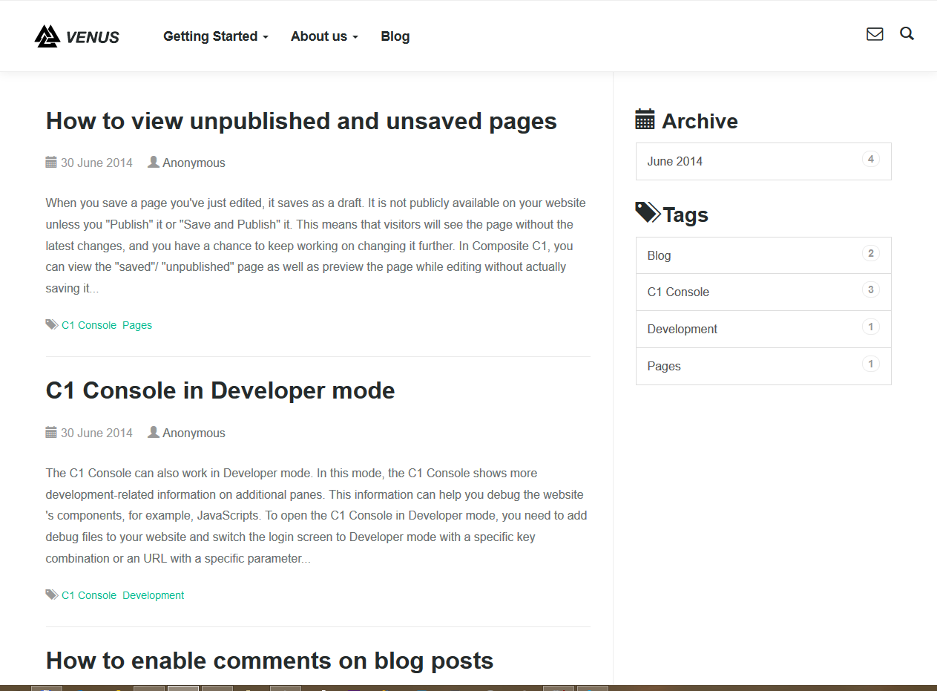Image resolution: width=937 pixels, height=691 pixels.
Task: Select the Development tag under the second post
Action: pyautogui.click(x=154, y=595)
